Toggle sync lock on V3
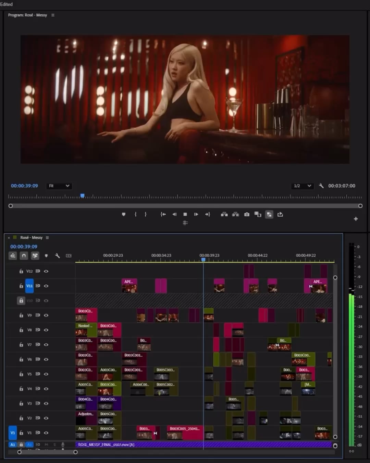Image resolution: width=370 pixels, height=463 pixels. (38, 403)
